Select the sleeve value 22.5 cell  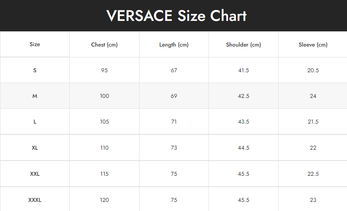313,174
